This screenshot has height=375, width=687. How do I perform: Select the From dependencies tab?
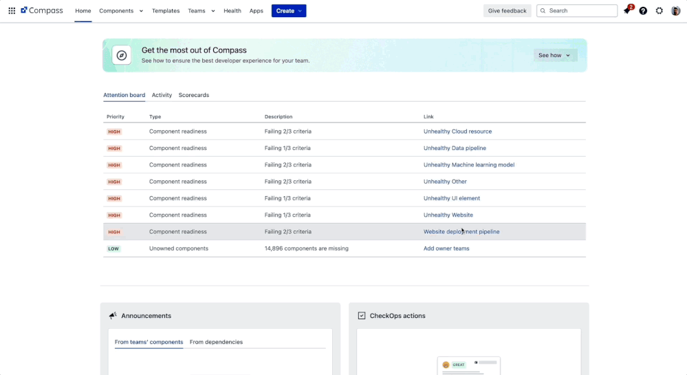click(216, 342)
